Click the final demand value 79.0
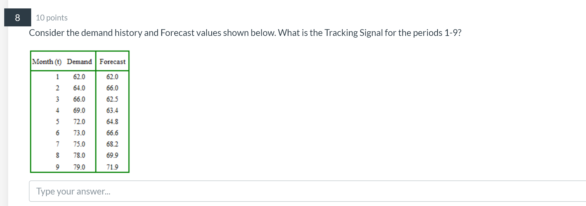Image resolution: width=586 pixels, height=206 pixels. point(80,166)
